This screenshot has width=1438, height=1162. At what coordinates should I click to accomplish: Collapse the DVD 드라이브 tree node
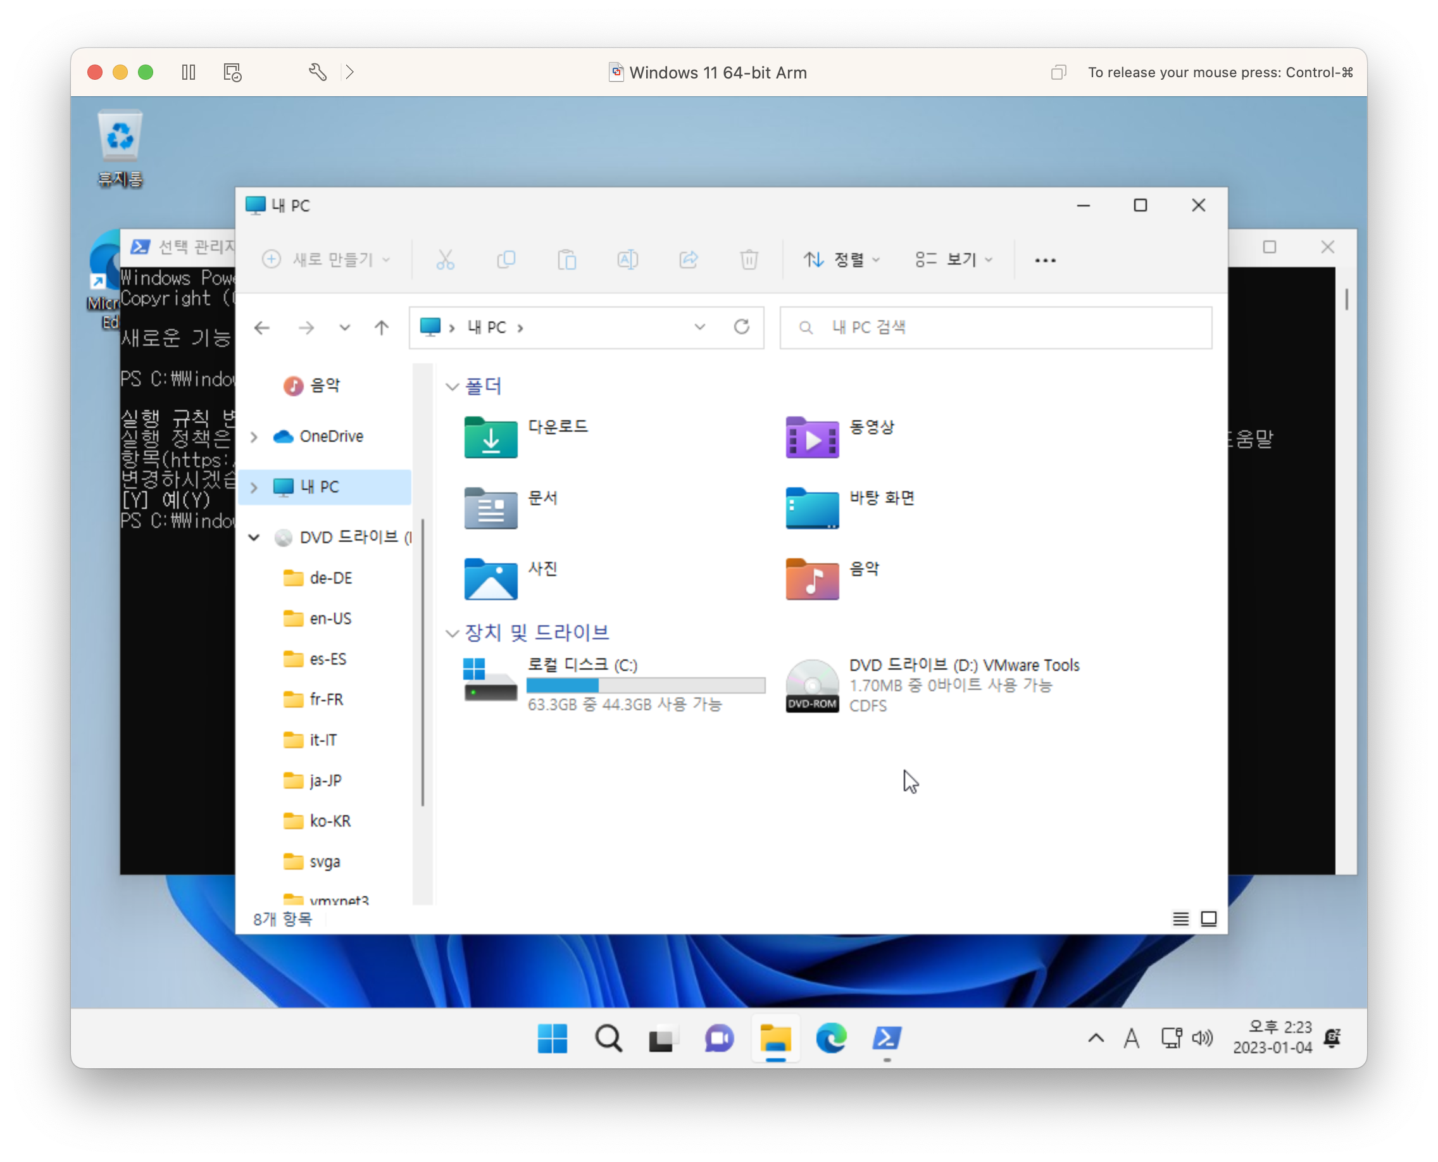tap(254, 537)
